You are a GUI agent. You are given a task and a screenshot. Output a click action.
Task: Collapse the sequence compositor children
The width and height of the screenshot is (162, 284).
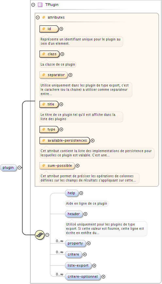[x=47, y=235]
